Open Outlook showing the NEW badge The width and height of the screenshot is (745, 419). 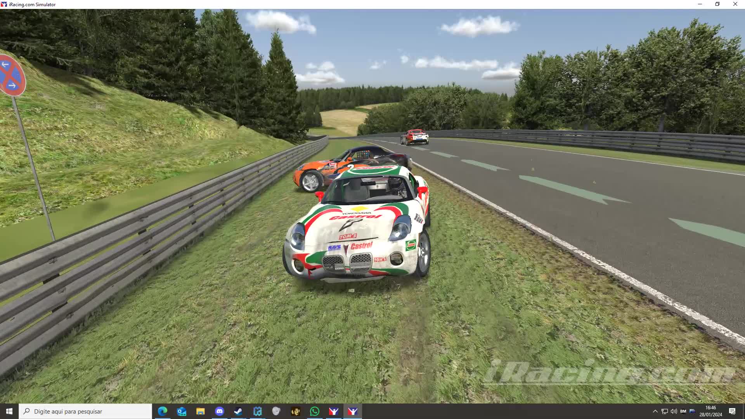pos(182,411)
